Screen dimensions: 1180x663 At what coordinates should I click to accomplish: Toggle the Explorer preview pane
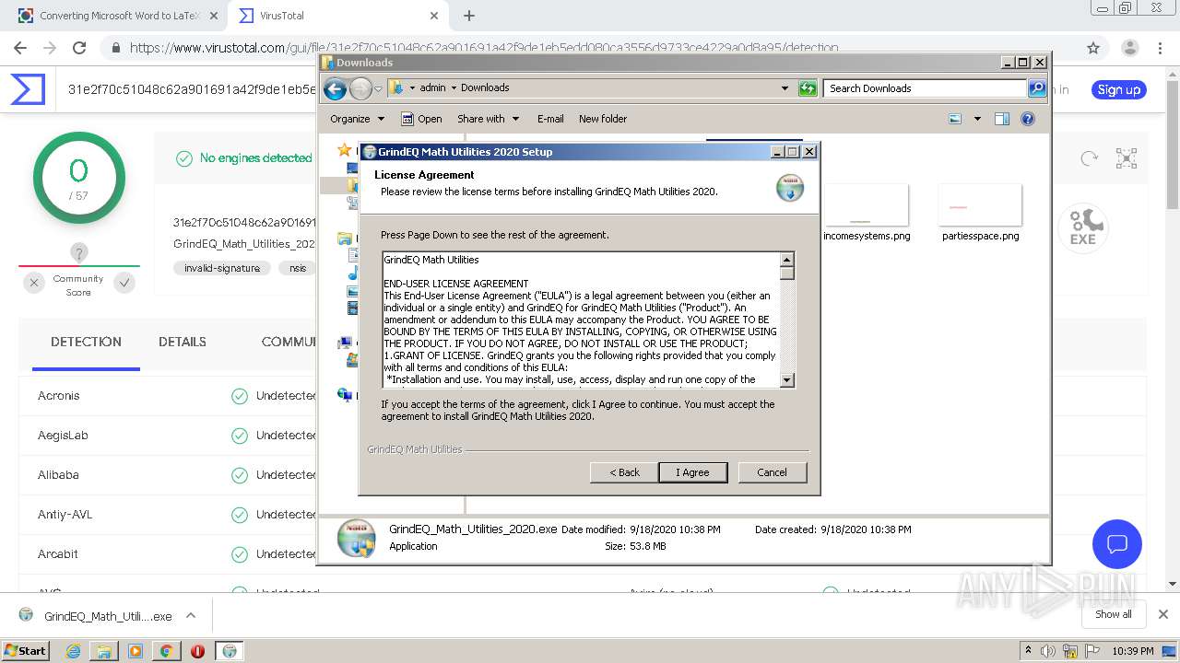[x=1002, y=119]
